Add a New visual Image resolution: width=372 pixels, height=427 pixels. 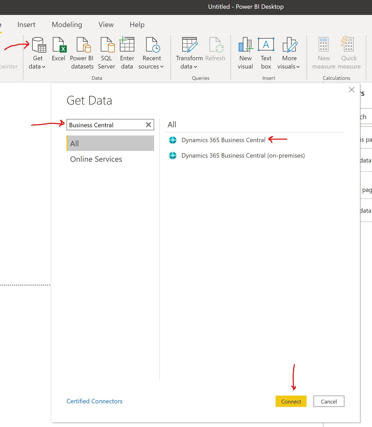click(245, 53)
